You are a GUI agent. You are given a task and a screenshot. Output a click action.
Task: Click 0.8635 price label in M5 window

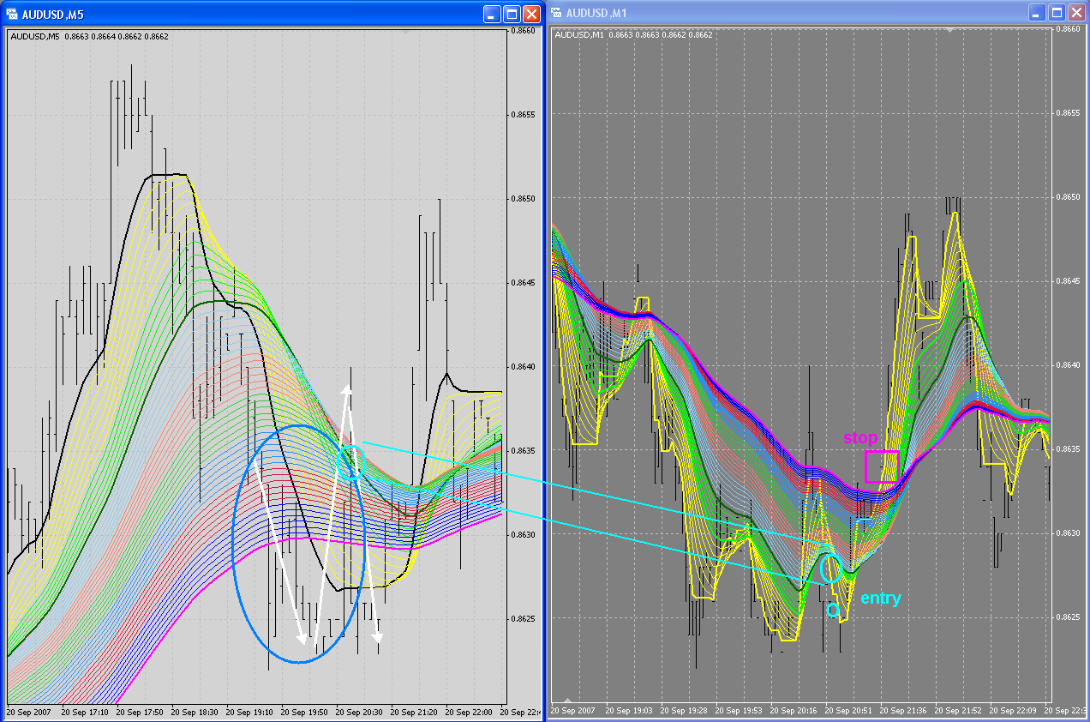(x=523, y=451)
